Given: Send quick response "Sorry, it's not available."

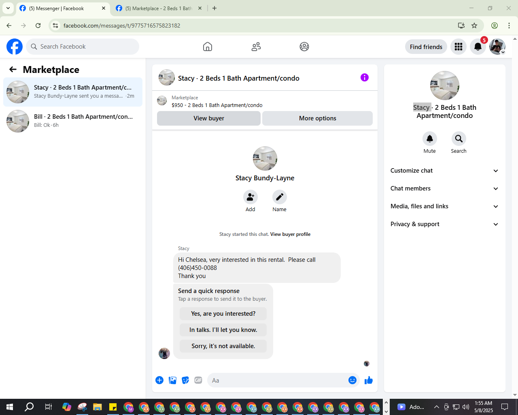Looking at the screenshot, I should point(223,346).
